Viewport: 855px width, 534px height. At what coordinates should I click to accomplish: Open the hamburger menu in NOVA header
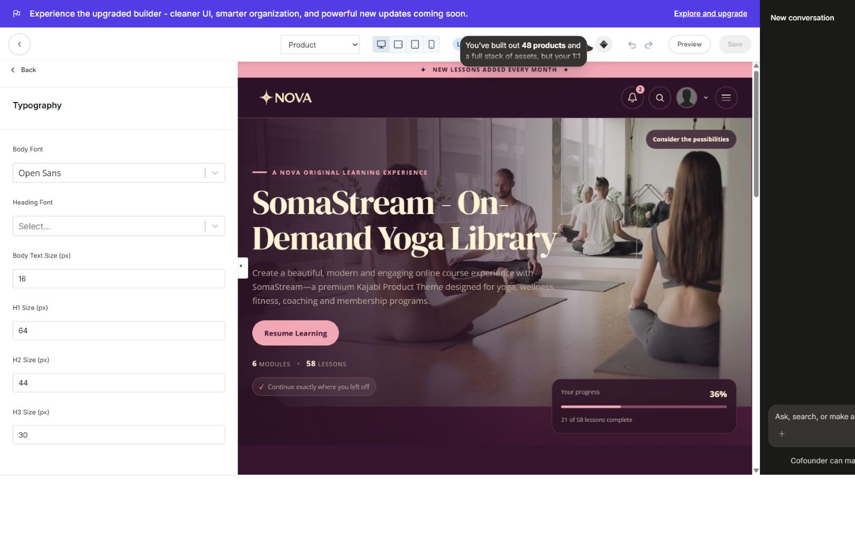726,98
